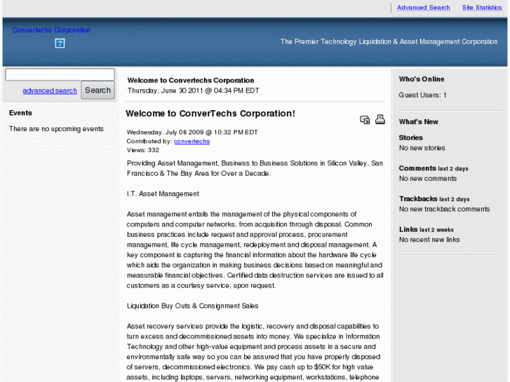
Task: Click the Premier Technology Liquidation slogan text
Action: 389,41
